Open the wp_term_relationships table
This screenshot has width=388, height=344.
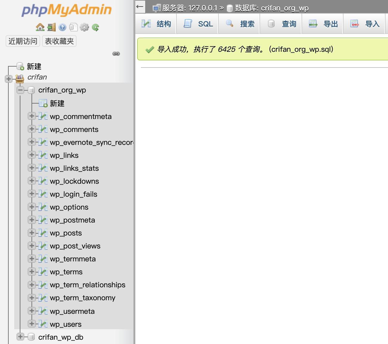88,285
